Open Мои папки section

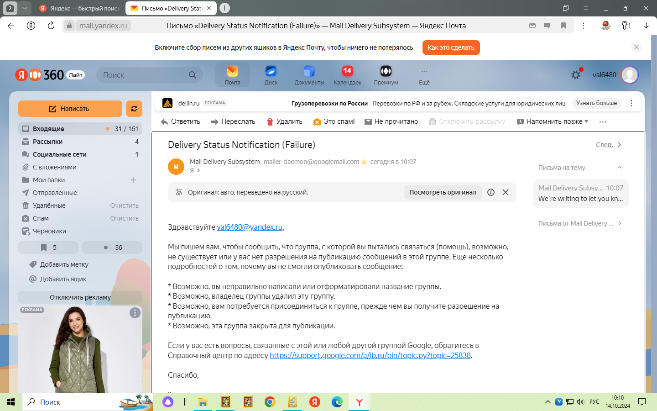(48, 180)
